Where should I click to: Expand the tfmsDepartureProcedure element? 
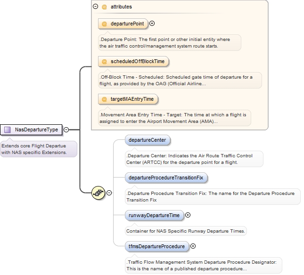[193, 246]
